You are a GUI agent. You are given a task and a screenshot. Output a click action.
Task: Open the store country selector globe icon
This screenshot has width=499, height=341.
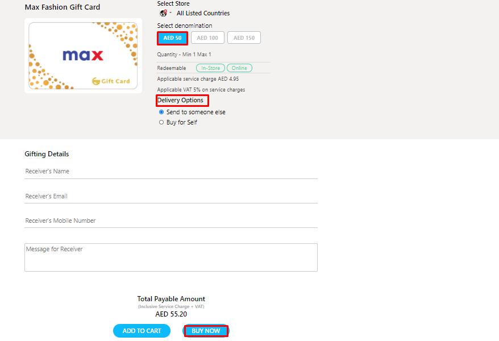tap(164, 13)
